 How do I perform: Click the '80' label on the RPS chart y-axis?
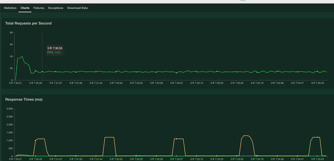[x=11, y=33]
